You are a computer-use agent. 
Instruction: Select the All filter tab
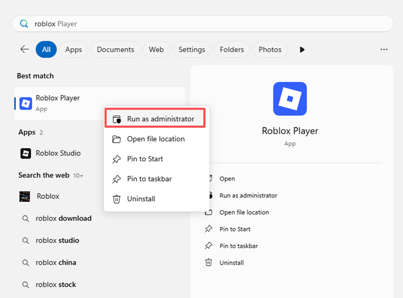pos(46,49)
